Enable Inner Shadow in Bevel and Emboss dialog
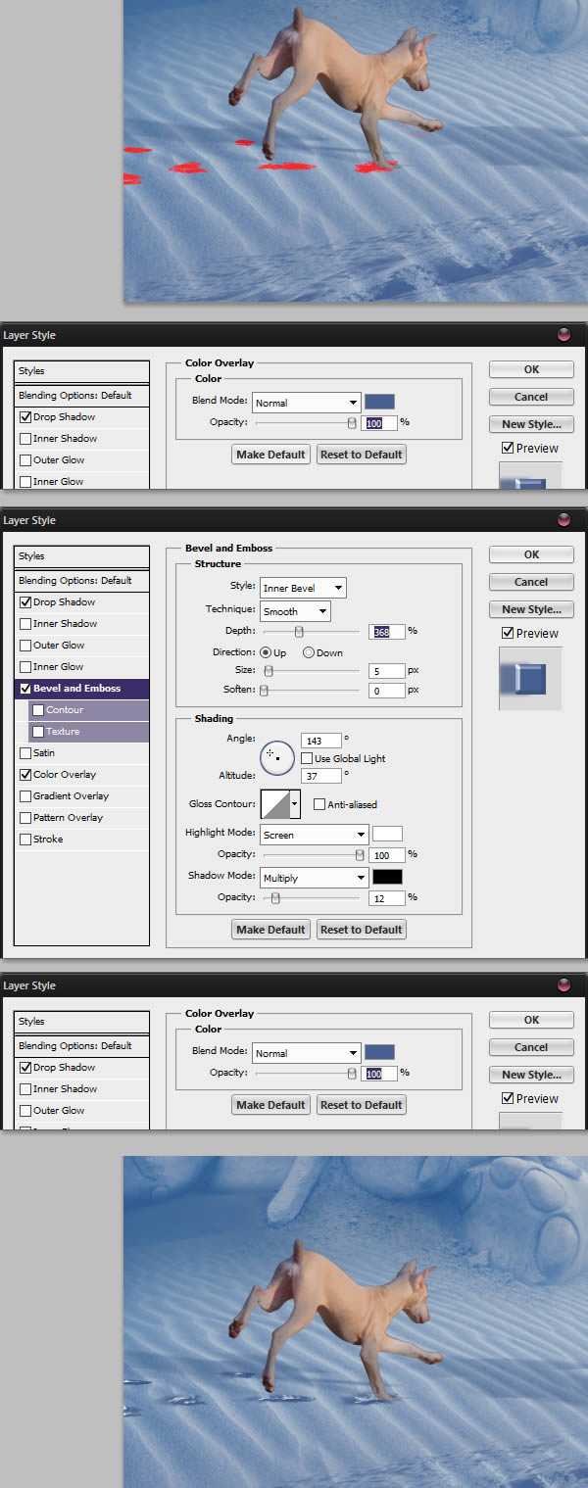Screen dimensions: 588x1488 pyautogui.click(x=25, y=624)
